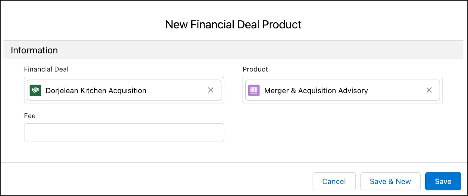Clear the Merger & Acquisition Advisory selection
This screenshot has height=196, width=468.
[429, 90]
